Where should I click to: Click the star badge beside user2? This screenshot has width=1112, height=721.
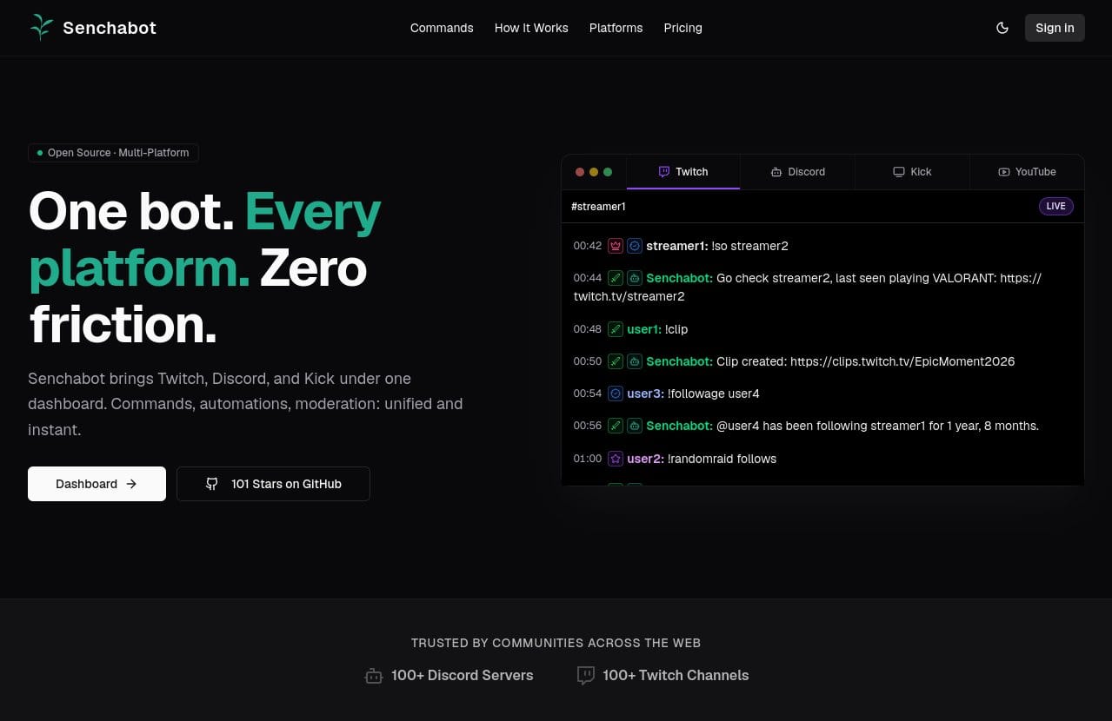(616, 459)
